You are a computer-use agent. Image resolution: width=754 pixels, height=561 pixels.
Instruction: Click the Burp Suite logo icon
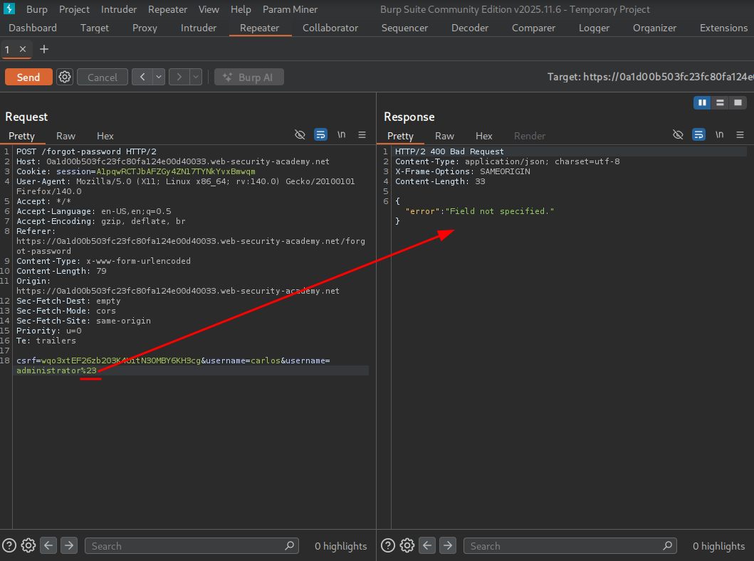(x=9, y=9)
